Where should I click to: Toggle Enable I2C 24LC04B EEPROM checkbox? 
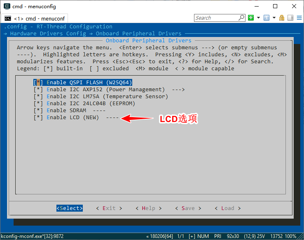[x=38, y=104]
